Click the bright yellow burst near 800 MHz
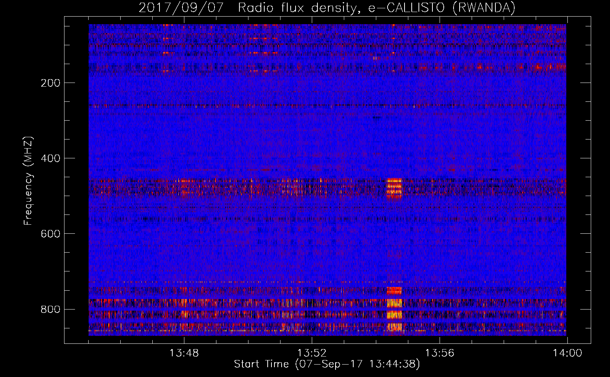The width and height of the screenshot is (610, 377). tap(395, 303)
